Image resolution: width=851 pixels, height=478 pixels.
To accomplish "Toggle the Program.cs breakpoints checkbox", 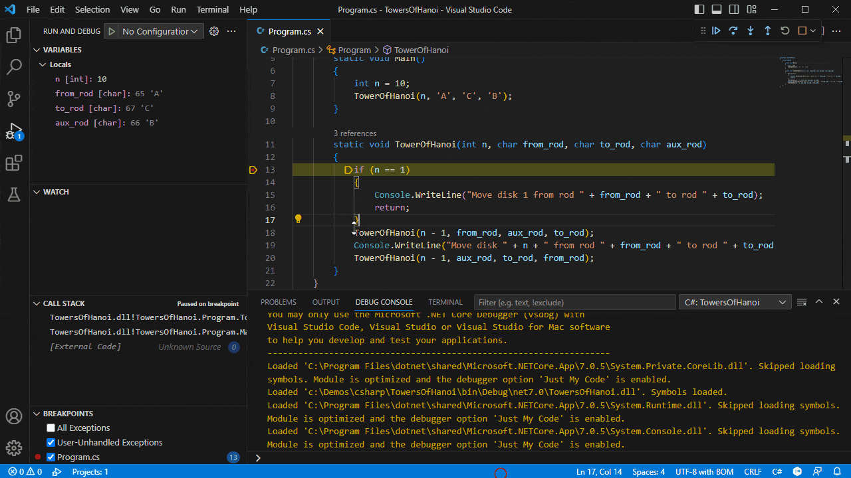I will click(51, 457).
